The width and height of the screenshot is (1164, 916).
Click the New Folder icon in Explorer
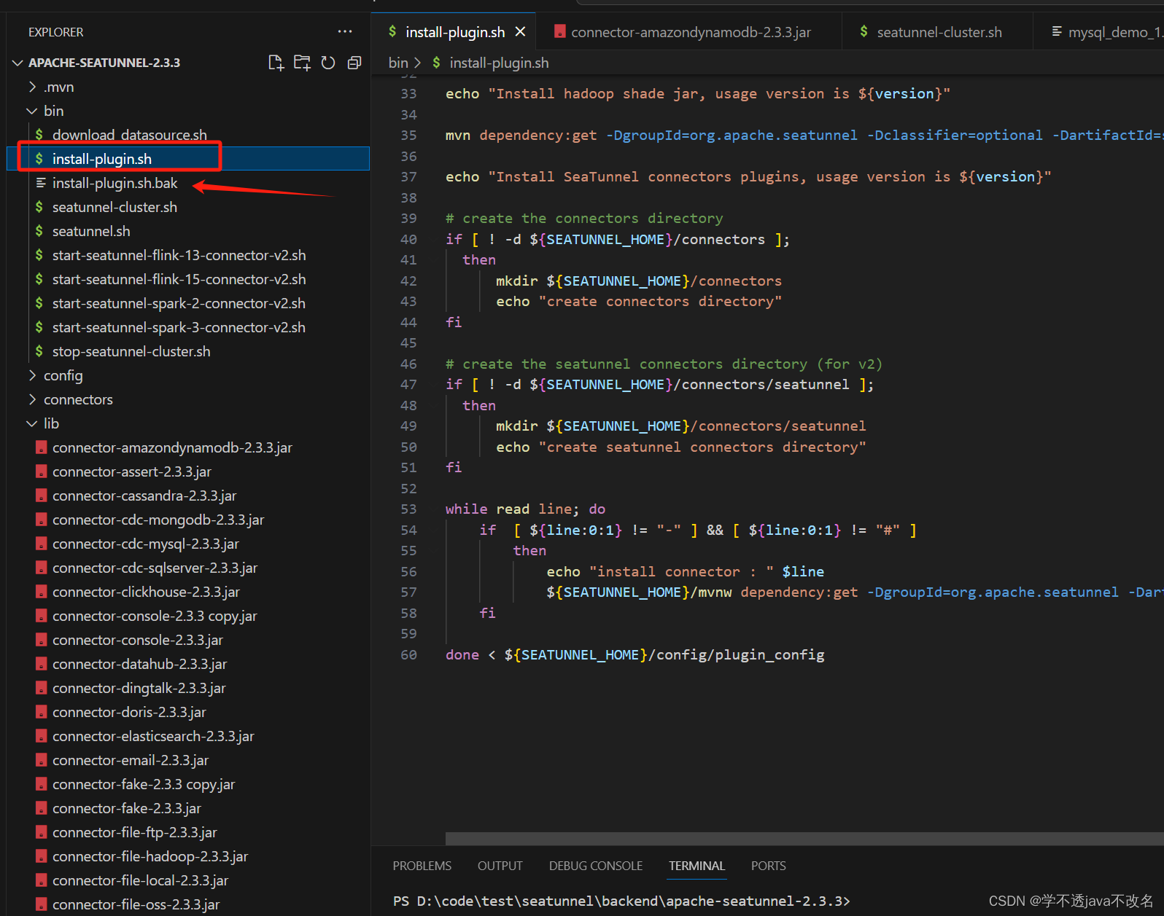coord(302,63)
